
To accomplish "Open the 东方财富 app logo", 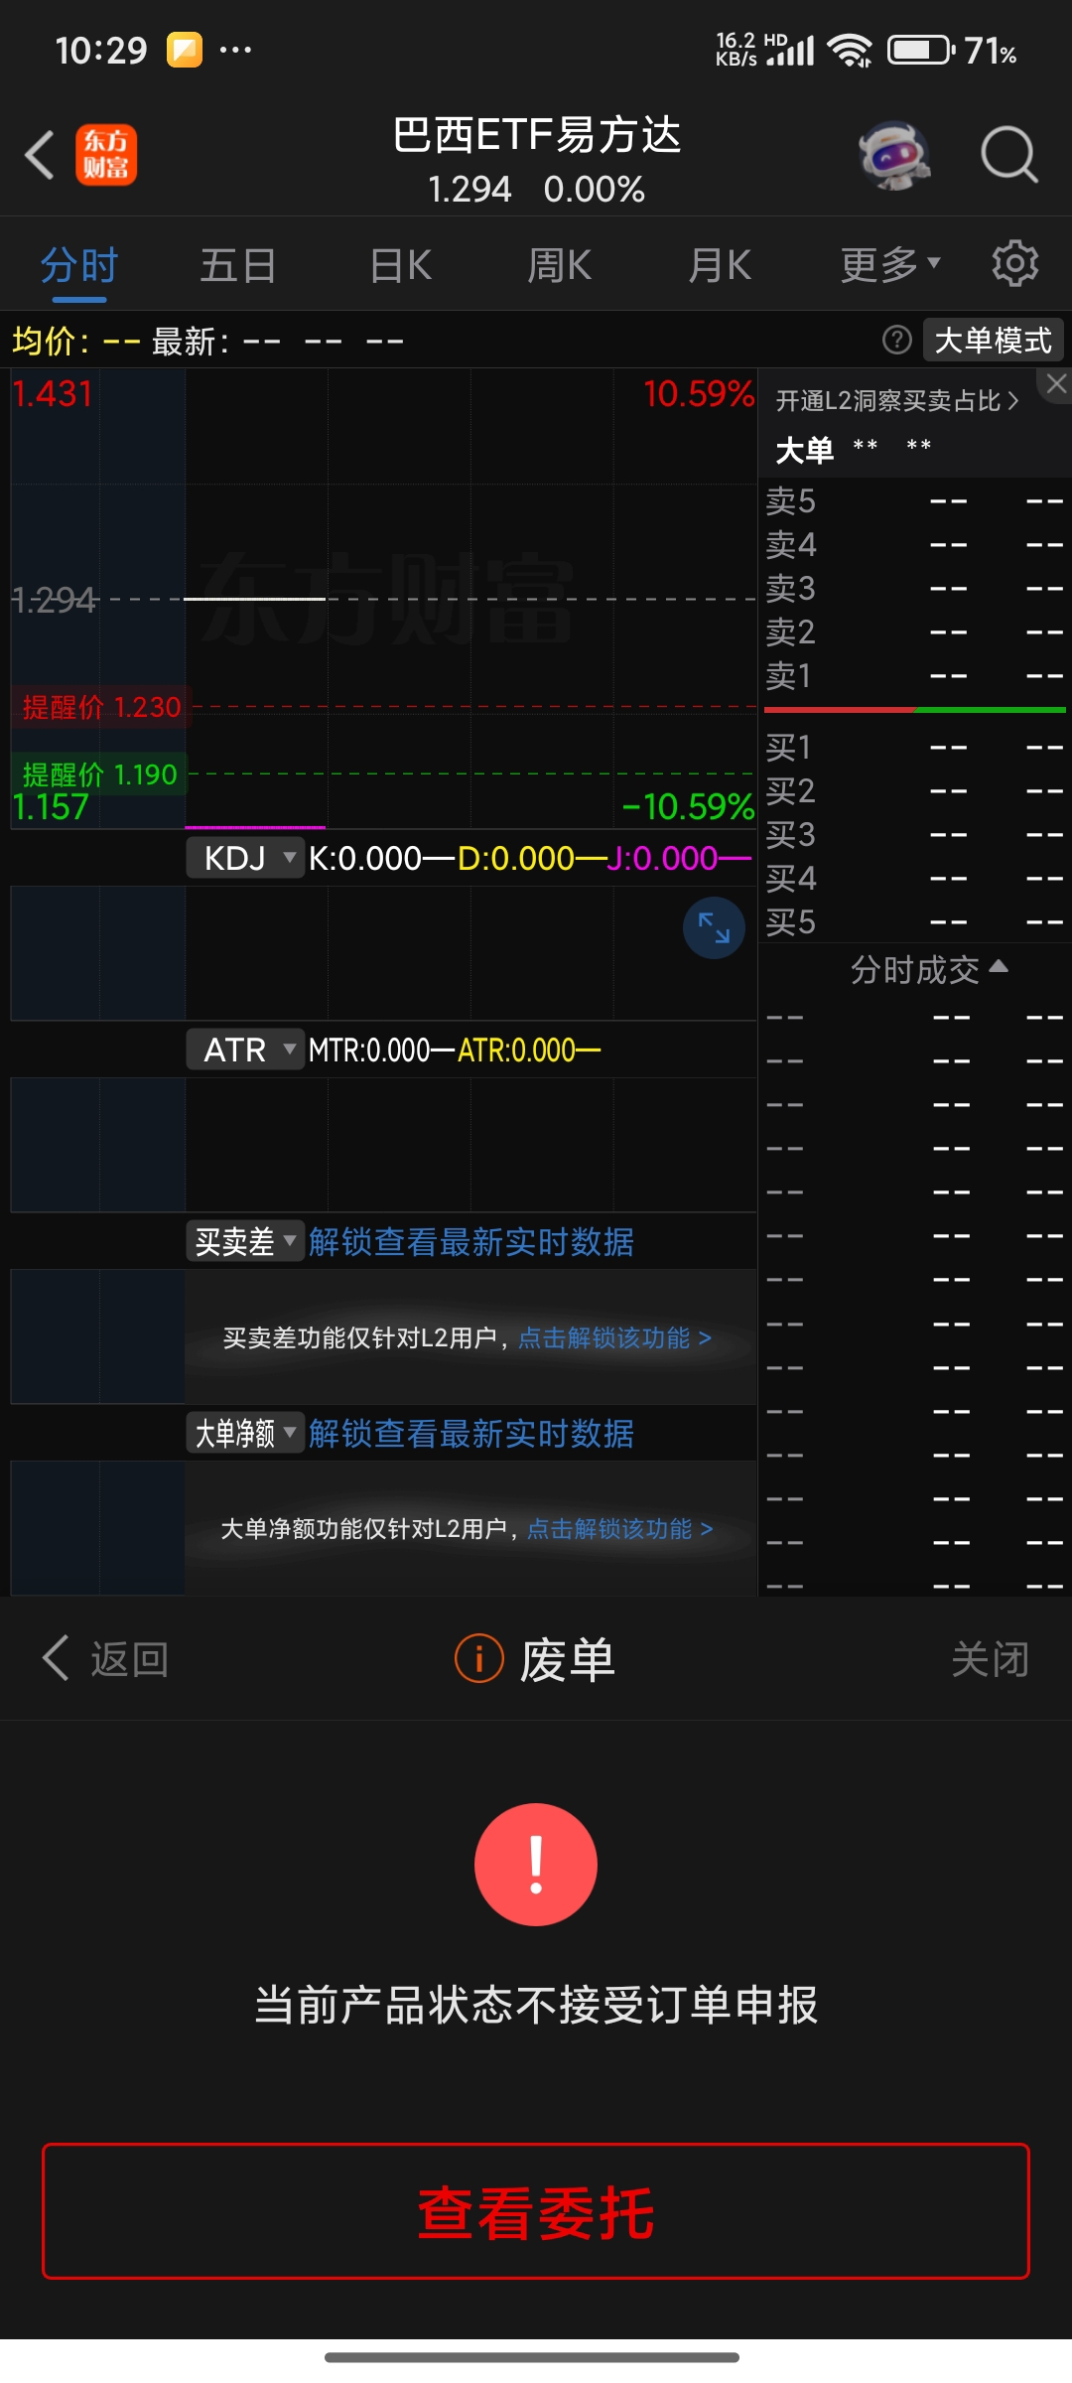I will coord(106,155).
